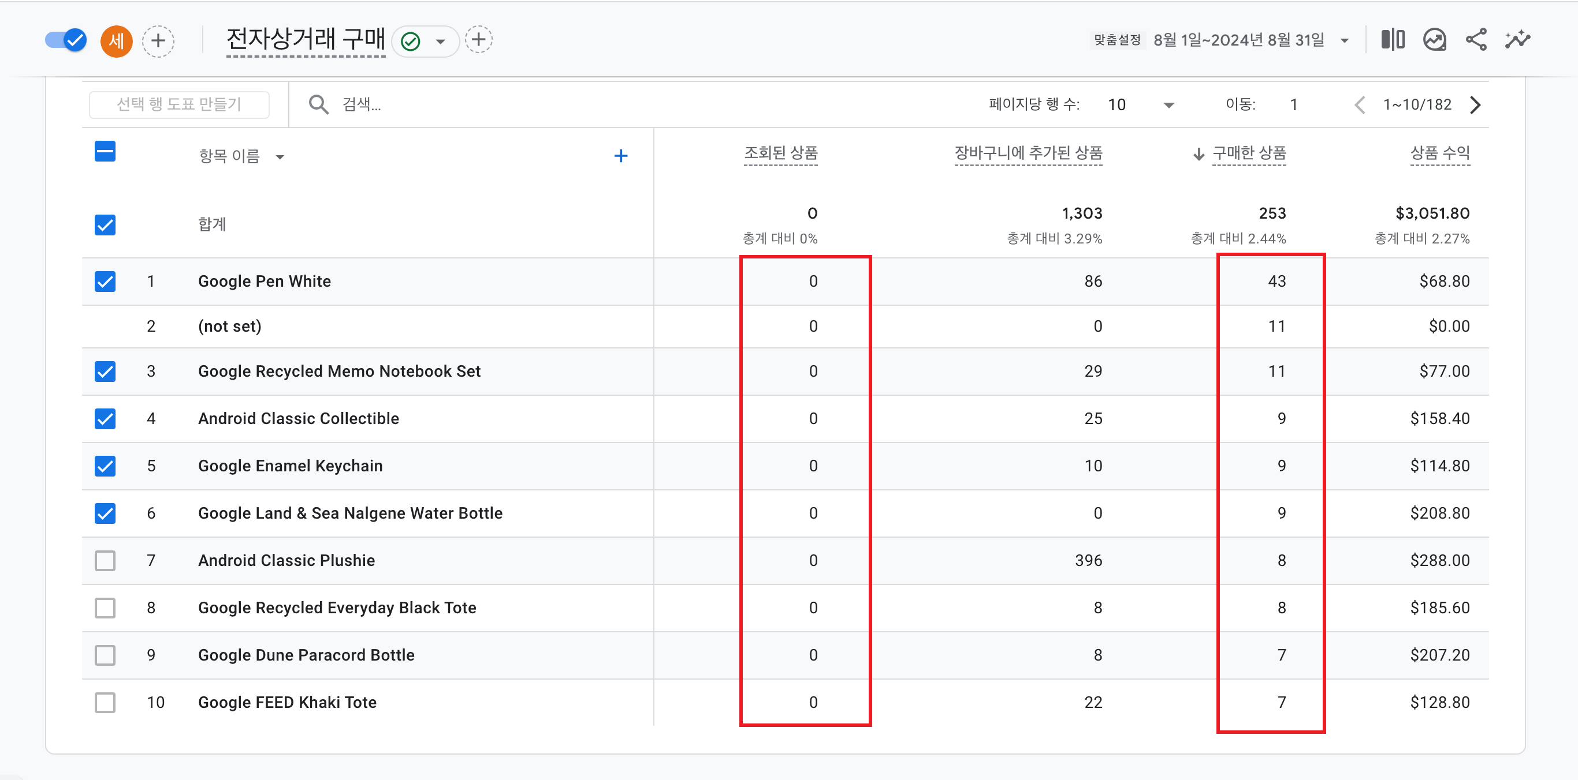
Task: Open the 항목 이름 dimension dropdown
Action: (280, 157)
